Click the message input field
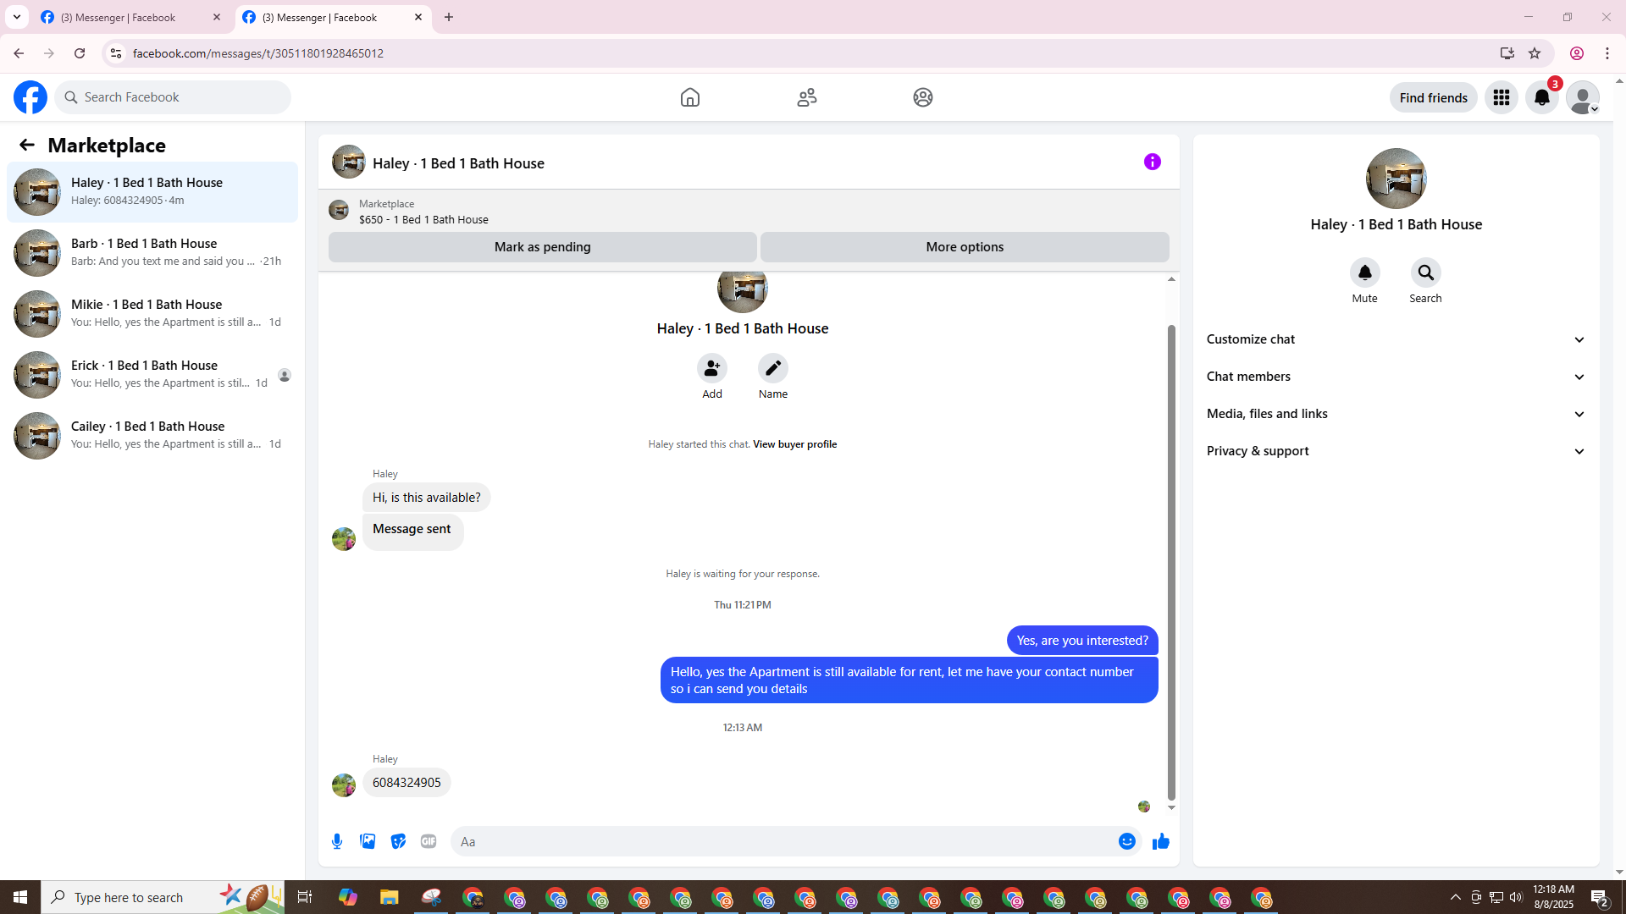 [783, 841]
